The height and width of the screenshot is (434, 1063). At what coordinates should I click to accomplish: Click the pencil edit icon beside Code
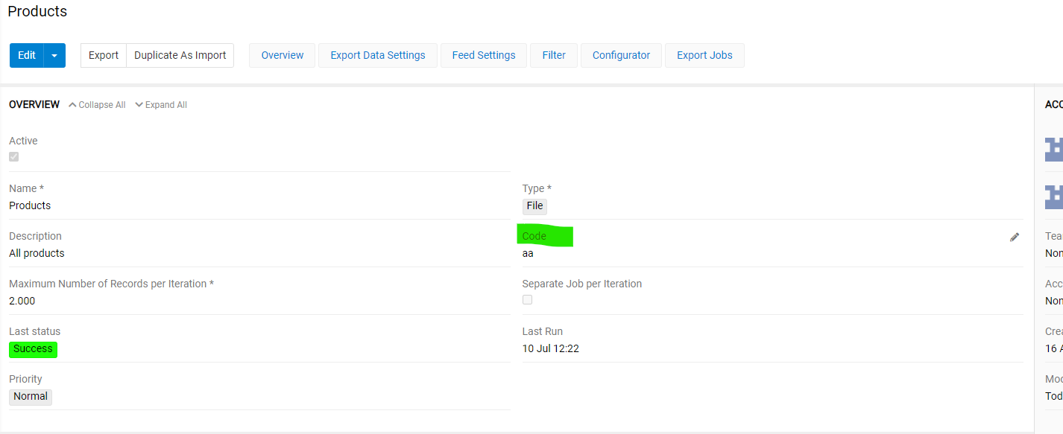pyautogui.click(x=1014, y=237)
